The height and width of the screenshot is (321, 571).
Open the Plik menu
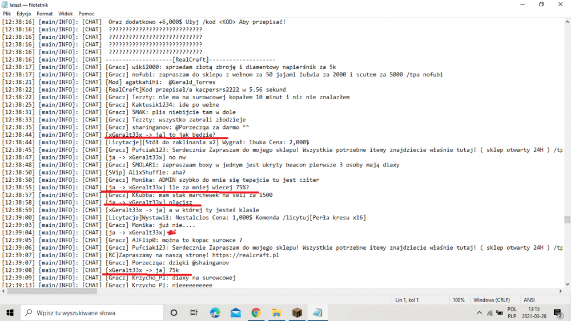[x=7, y=13]
